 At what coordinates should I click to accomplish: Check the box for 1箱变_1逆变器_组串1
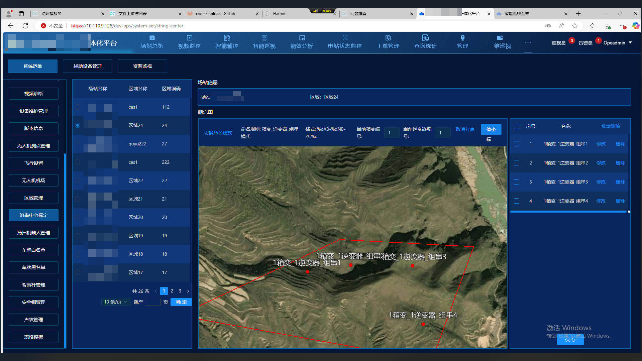click(517, 144)
